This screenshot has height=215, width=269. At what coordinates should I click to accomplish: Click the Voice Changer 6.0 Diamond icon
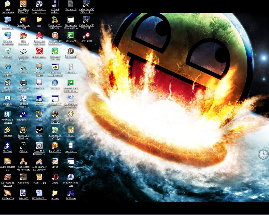click(x=39, y=161)
